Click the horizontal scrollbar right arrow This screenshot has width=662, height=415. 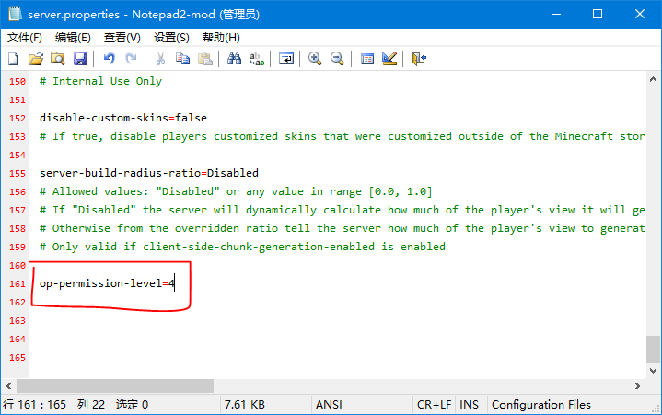[638, 386]
